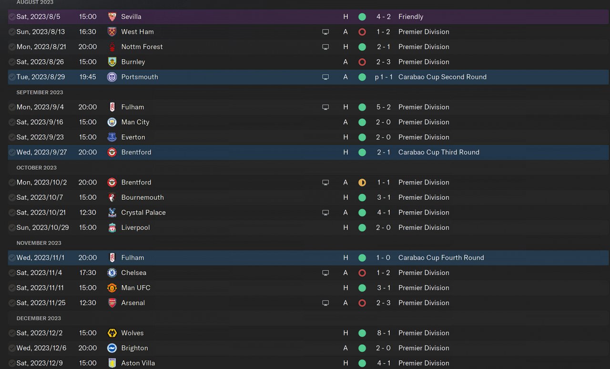Click the TV icon on the Nottm Forest row
Viewport: 610px width, 369px height.
[x=325, y=47]
